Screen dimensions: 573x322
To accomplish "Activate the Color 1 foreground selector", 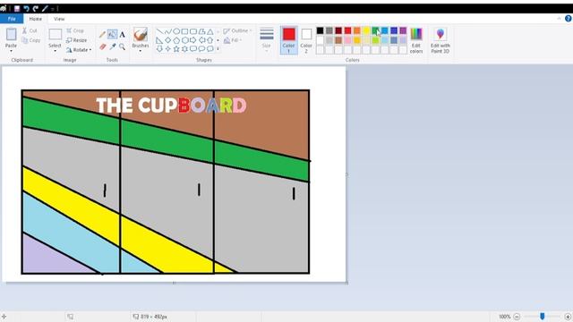I will coord(288,40).
